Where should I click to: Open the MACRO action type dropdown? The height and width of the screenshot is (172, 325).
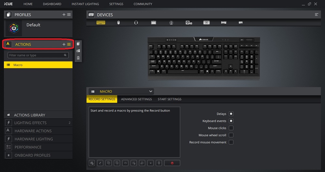121,91
